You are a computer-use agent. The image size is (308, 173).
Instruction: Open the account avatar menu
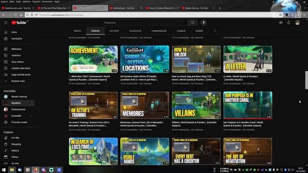point(297,23)
